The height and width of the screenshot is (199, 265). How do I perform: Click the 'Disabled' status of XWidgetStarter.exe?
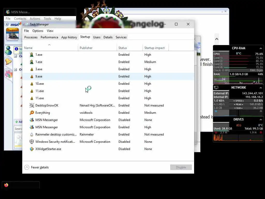click(x=124, y=149)
